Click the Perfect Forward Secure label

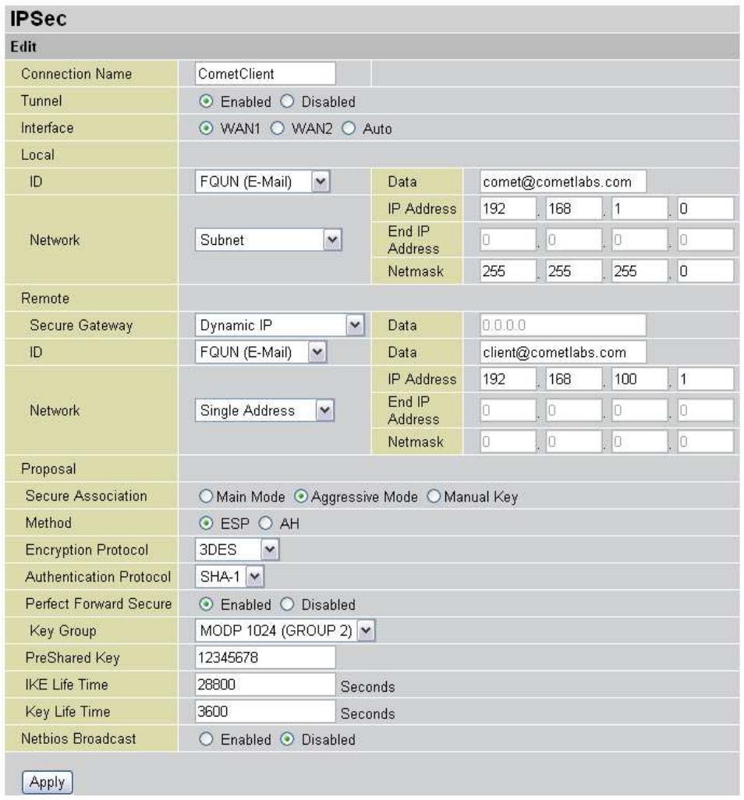[x=98, y=604]
